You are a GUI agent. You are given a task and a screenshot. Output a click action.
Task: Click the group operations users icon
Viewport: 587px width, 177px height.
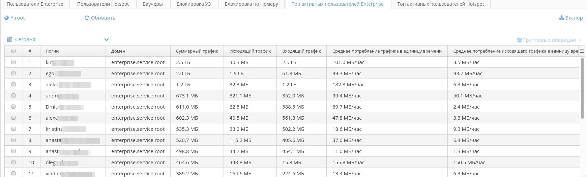coord(519,40)
